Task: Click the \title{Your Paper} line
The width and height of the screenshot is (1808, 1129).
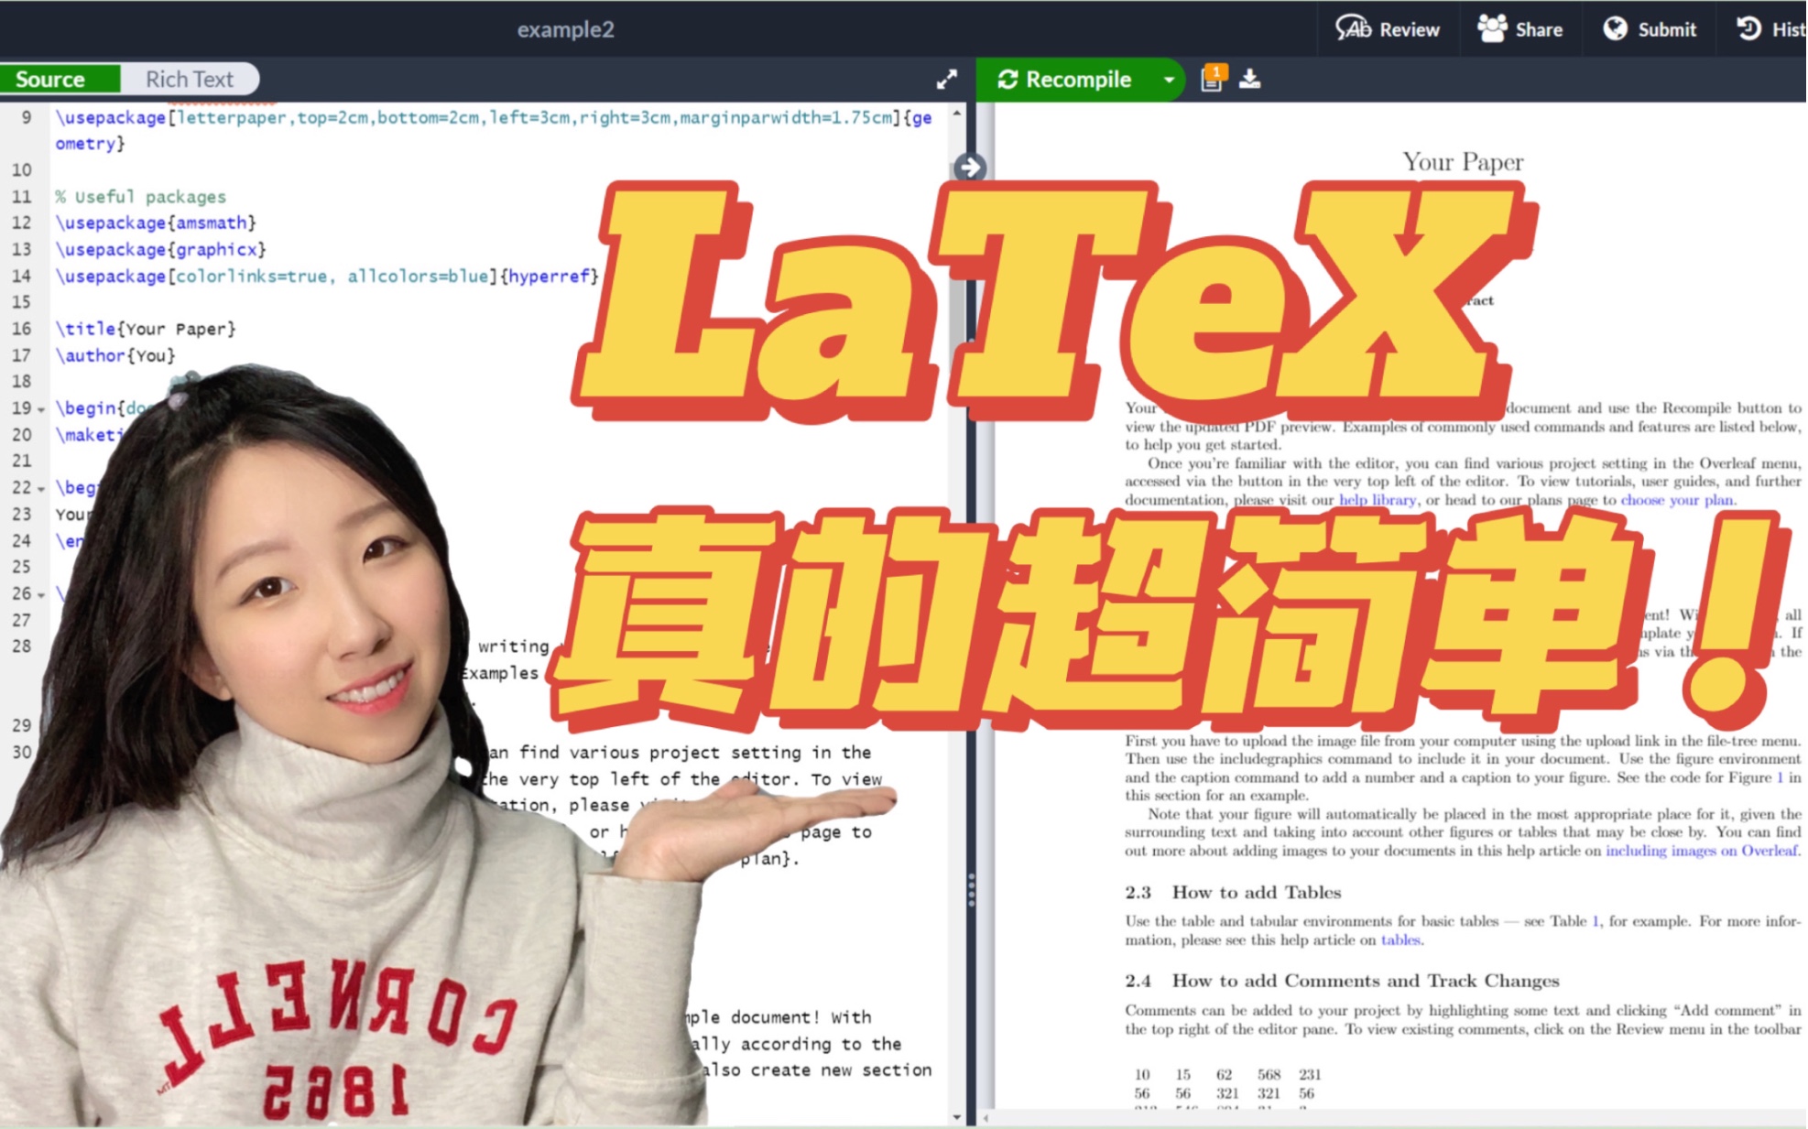Action: (x=146, y=329)
